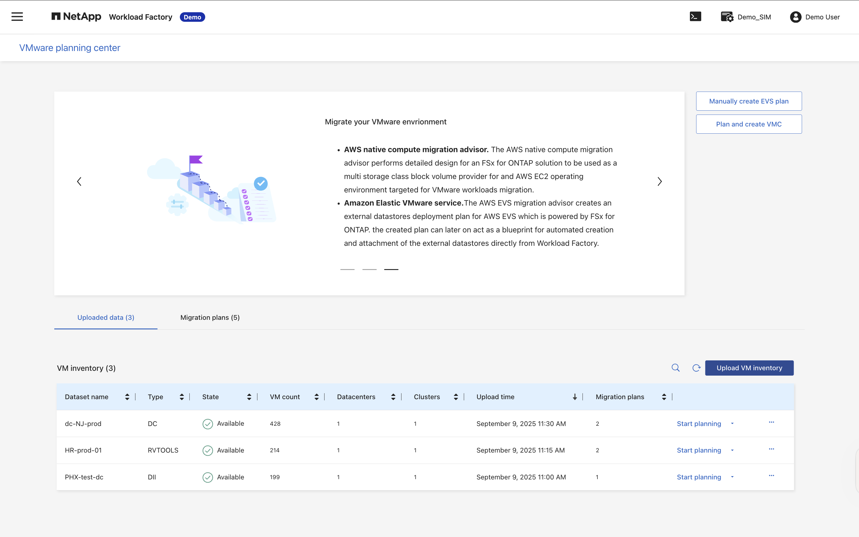
Task: Open the Demo User profile icon
Action: (795, 17)
